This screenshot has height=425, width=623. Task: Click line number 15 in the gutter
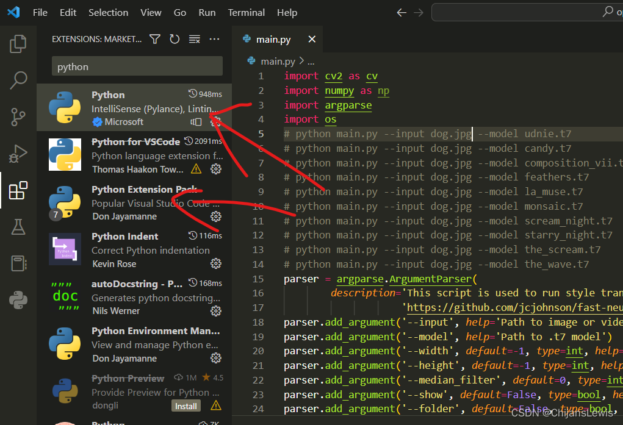click(x=258, y=279)
